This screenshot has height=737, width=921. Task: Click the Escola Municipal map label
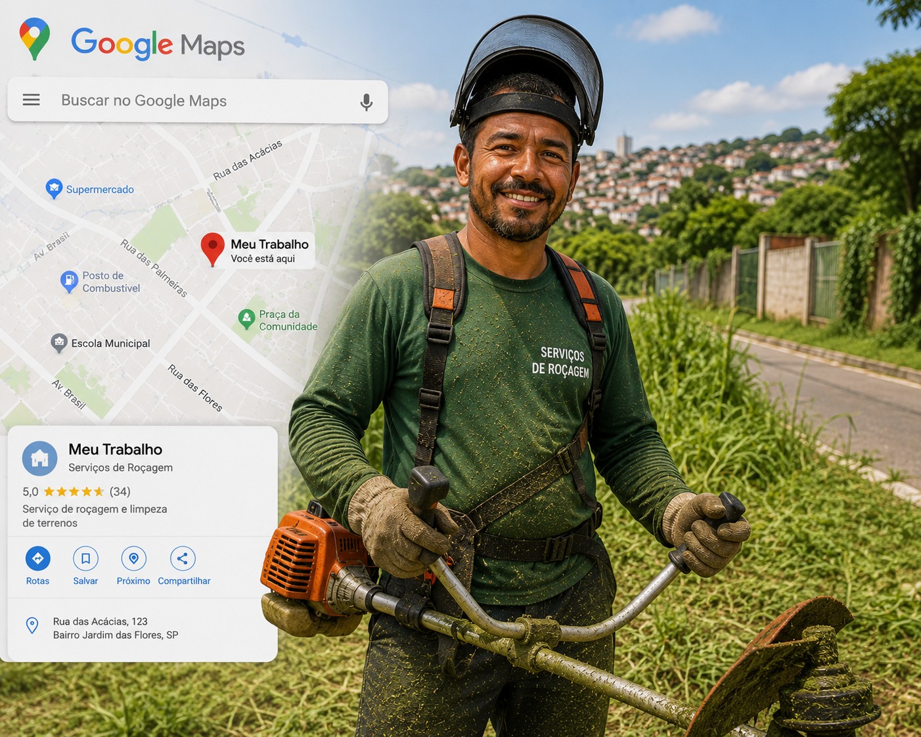pyautogui.click(x=110, y=344)
